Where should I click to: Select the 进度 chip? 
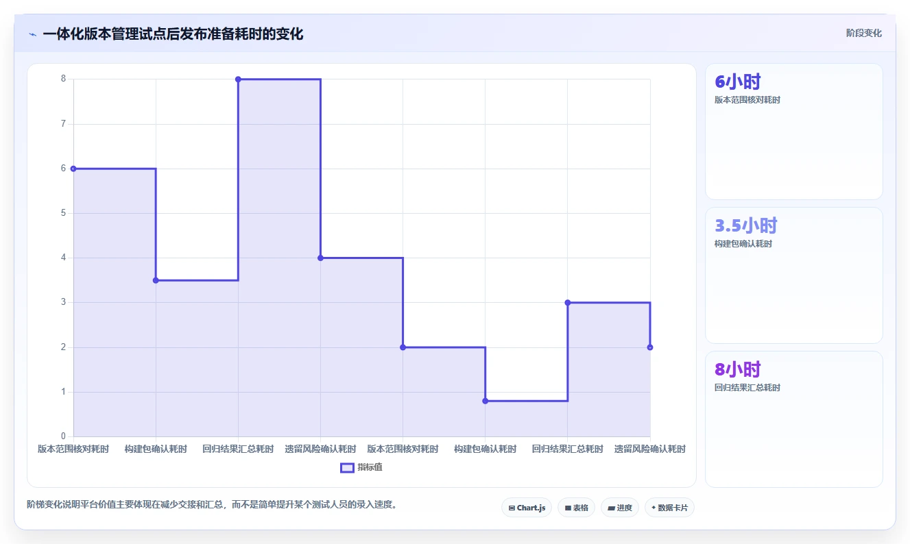620,508
